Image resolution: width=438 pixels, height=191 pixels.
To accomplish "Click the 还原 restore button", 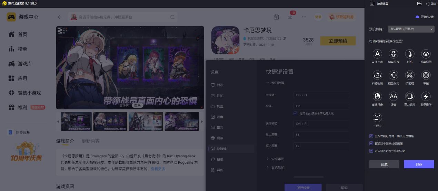I will [x=384, y=164].
